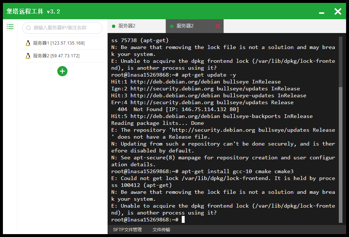Focus the server IP search field

pyautogui.click(x=62, y=28)
